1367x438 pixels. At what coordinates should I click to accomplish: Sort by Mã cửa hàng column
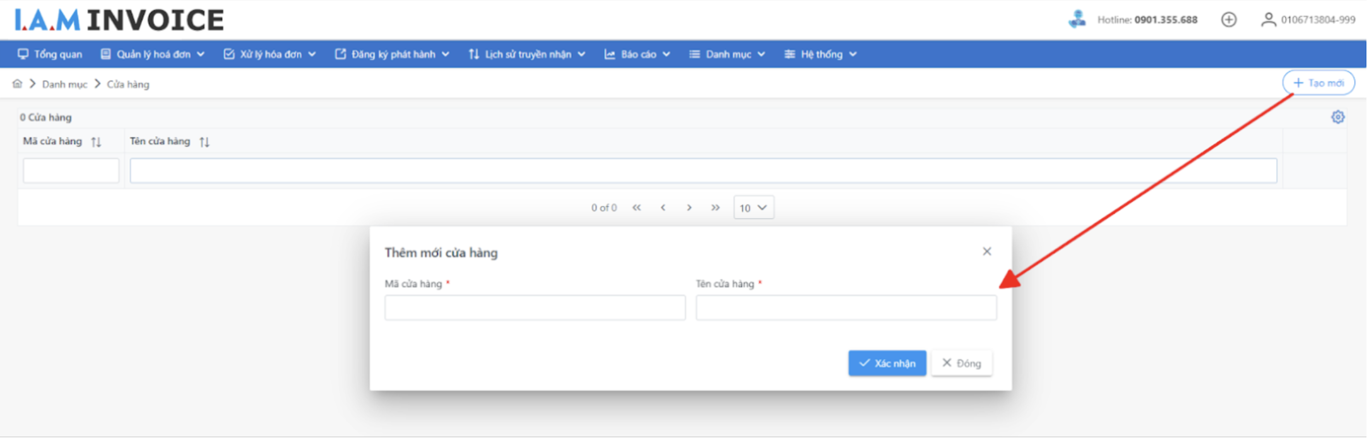[96, 142]
